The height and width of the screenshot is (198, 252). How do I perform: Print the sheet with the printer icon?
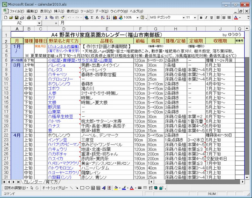29,18
